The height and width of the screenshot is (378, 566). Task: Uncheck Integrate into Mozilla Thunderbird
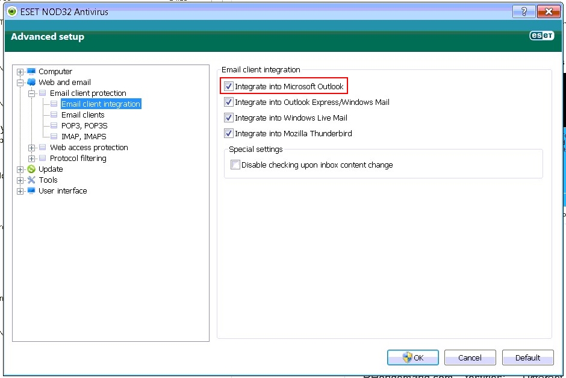[228, 133]
